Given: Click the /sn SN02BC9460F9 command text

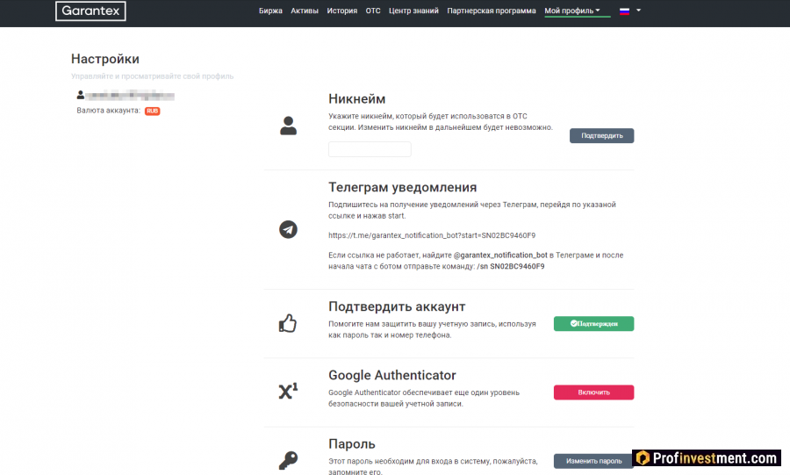Looking at the screenshot, I should coord(510,266).
